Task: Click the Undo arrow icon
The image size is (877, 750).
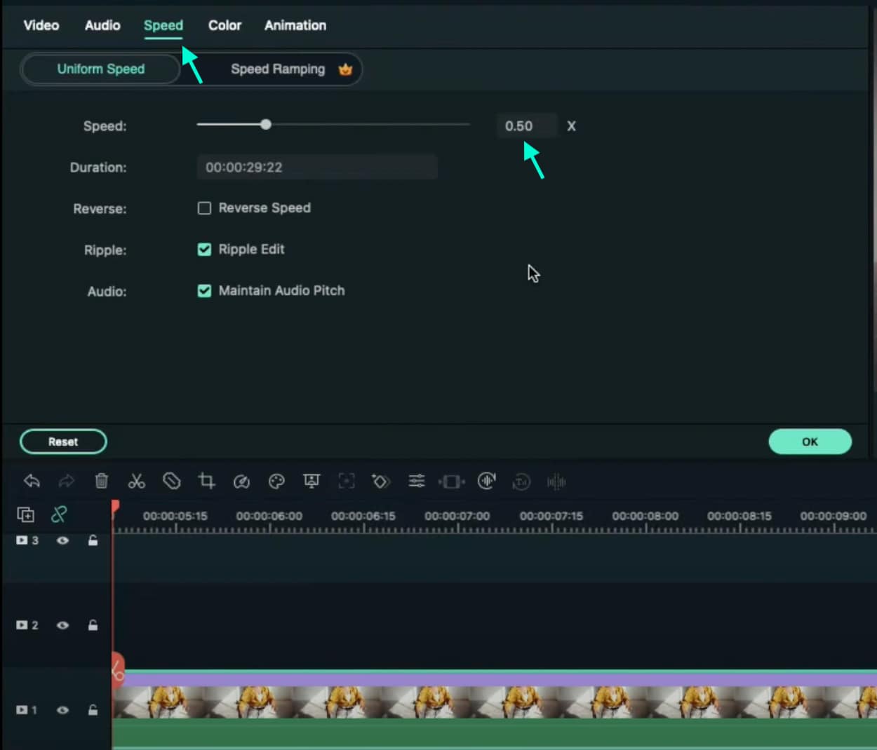Action: tap(32, 481)
